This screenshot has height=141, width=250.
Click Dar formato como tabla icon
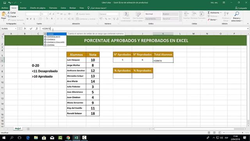click(x=138, y=14)
